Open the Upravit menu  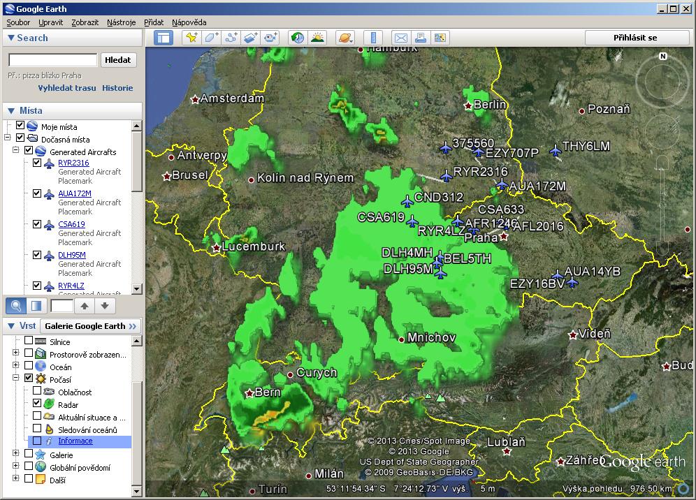click(x=50, y=22)
